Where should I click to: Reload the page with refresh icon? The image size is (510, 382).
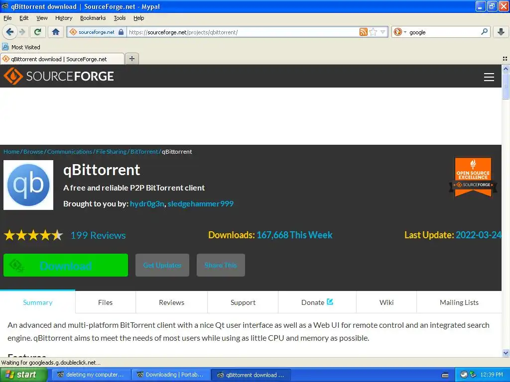[x=38, y=32]
